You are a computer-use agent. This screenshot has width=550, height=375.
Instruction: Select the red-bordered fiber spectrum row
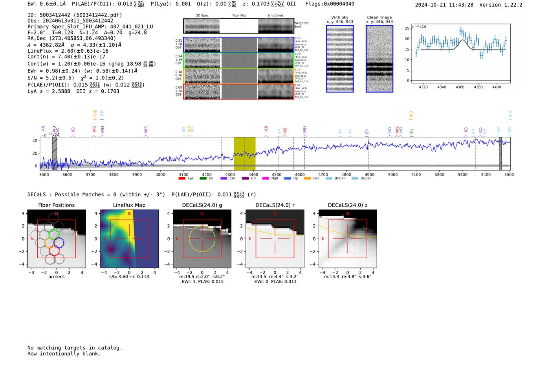pyautogui.click(x=238, y=92)
